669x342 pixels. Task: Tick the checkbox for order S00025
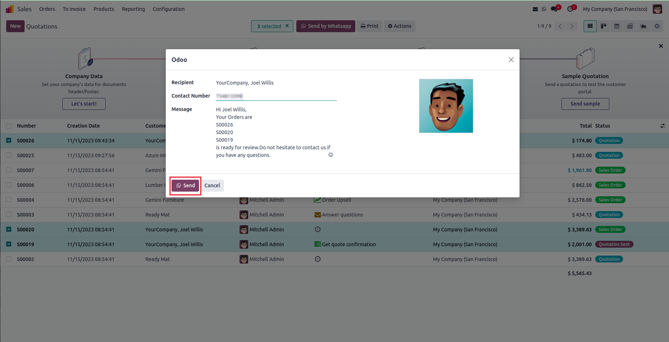tap(9, 155)
